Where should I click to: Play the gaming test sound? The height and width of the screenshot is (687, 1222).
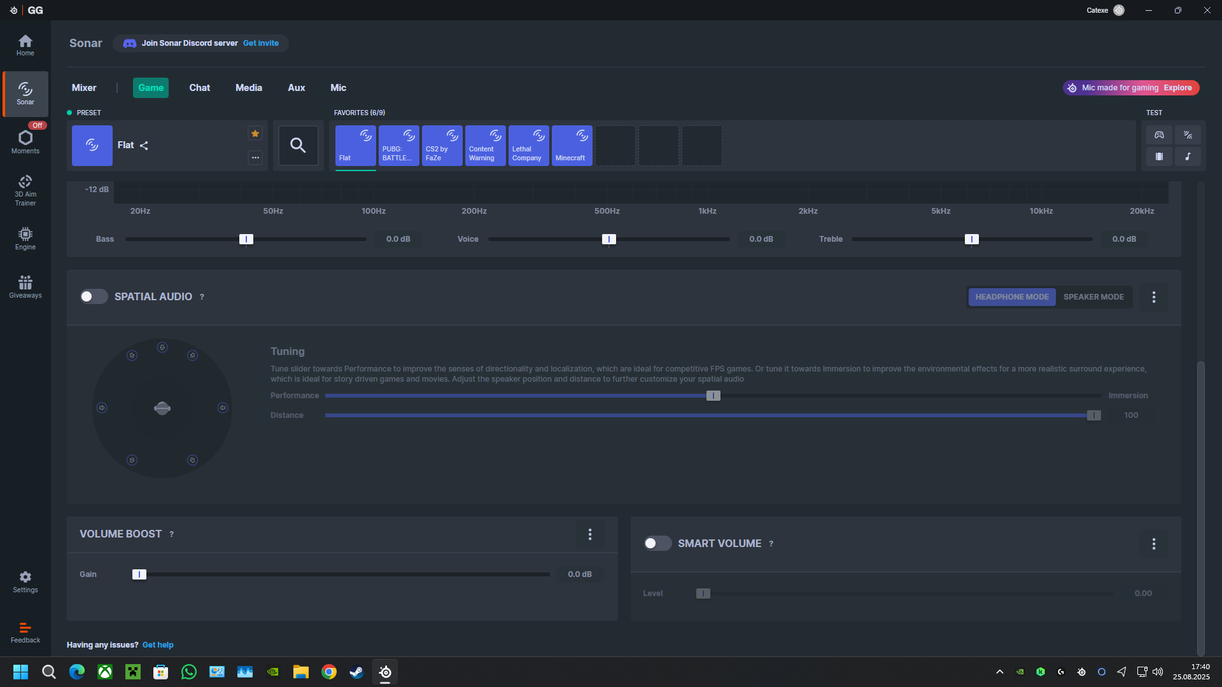click(x=1159, y=135)
